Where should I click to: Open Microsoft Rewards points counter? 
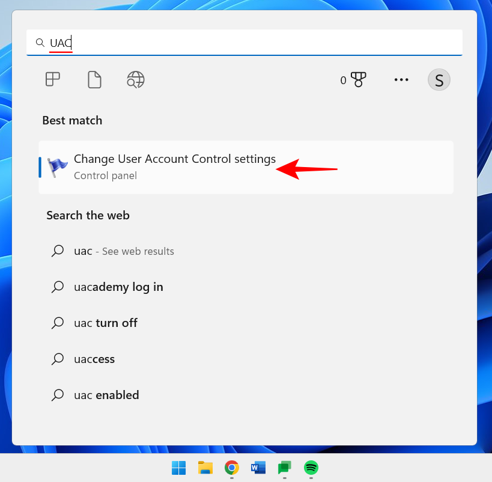coord(353,79)
